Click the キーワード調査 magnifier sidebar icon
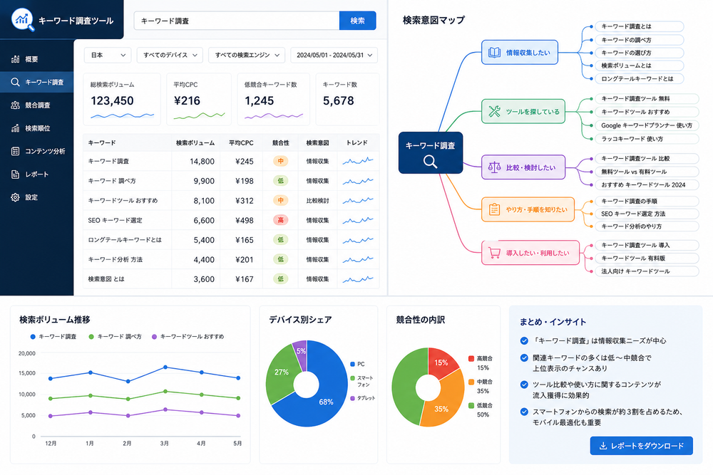This screenshot has height=475, width=713. 16,82
